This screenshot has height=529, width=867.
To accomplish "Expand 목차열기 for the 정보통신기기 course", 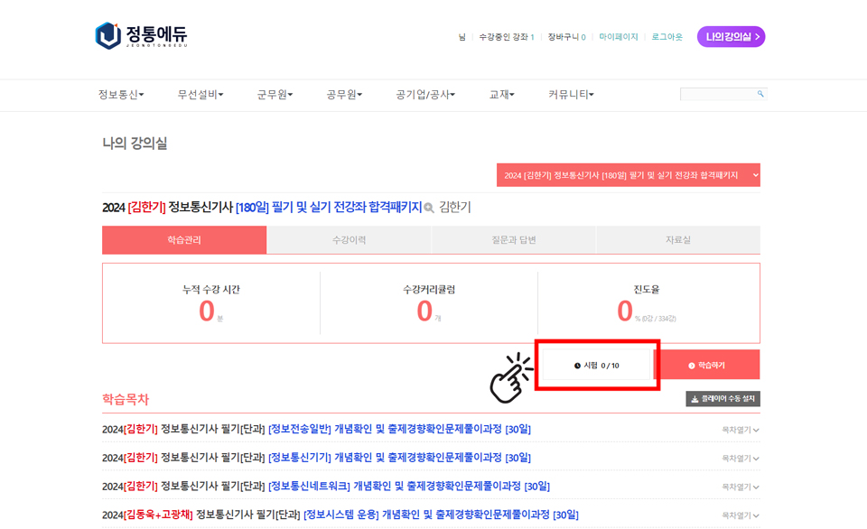I will 741,459.
